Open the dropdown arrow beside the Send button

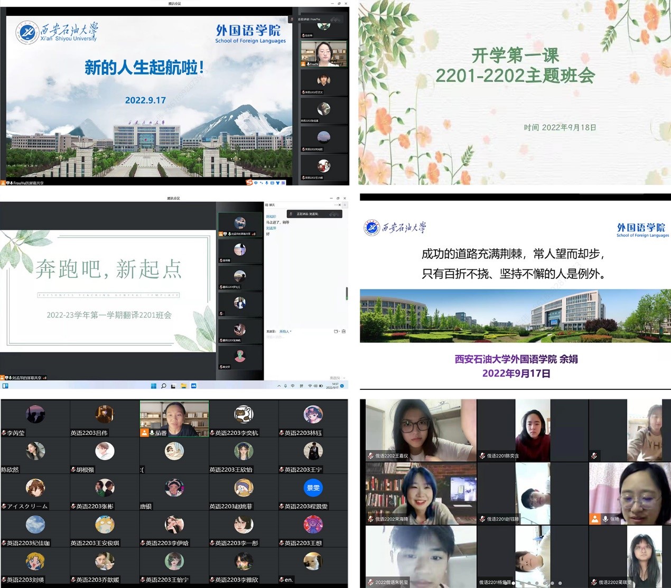coord(344,378)
